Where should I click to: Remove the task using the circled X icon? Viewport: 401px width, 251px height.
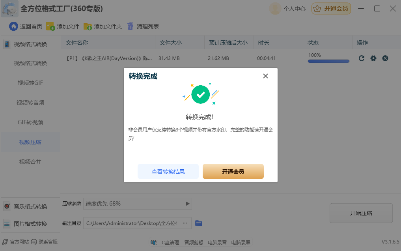click(385, 58)
